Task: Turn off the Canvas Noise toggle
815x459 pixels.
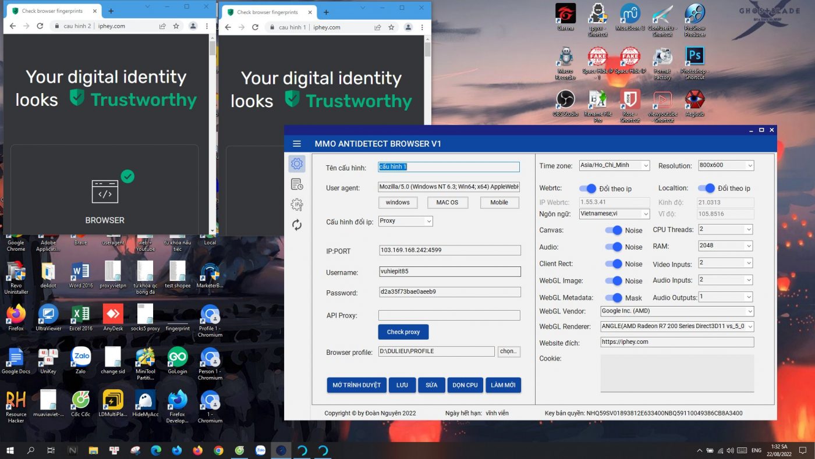Action: point(614,230)
